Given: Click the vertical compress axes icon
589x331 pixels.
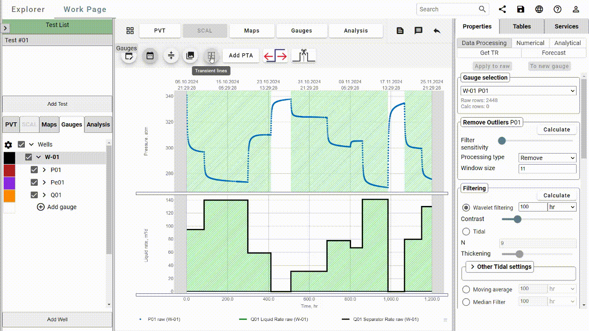Looking at the screenshot, I should point(171,56).
